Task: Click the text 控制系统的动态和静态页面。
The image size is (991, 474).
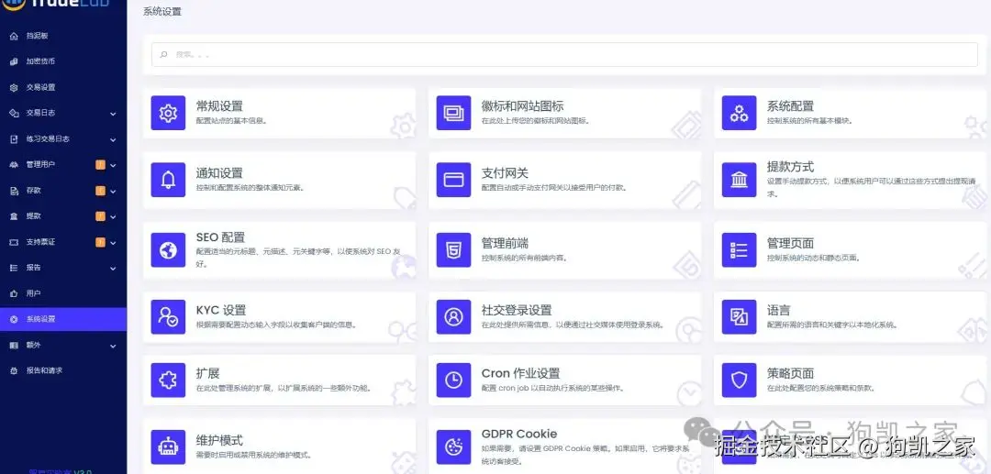Action: point(814,259)
